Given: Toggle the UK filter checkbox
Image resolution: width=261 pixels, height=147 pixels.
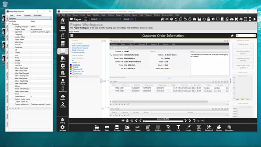Looking at the screenshot, I should (x=73, y=67).
